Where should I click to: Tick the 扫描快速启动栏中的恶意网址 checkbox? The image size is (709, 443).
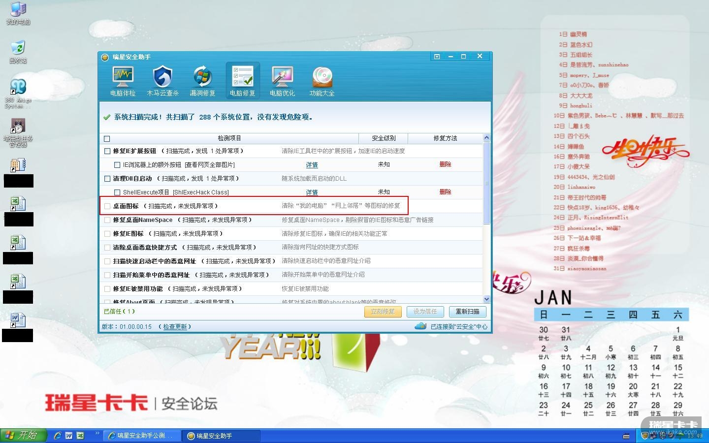coord(107,261)
